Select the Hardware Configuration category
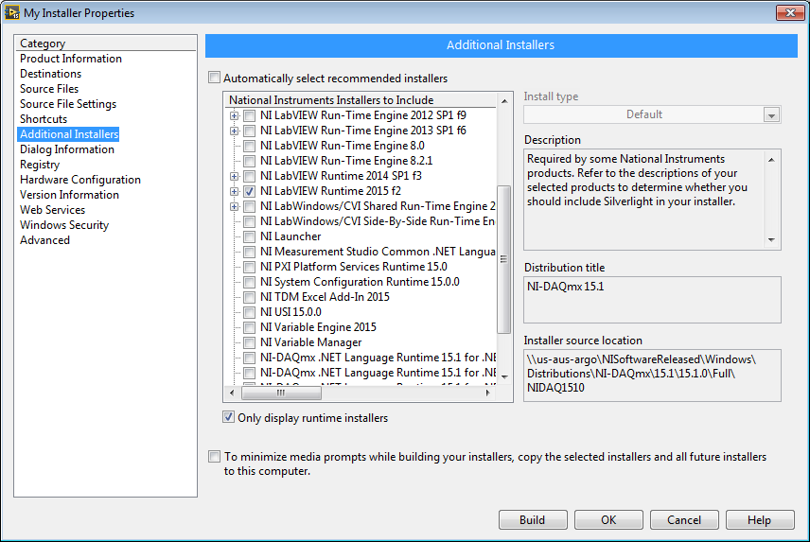This screenshot has width=810, height=542. coord(80,180)
